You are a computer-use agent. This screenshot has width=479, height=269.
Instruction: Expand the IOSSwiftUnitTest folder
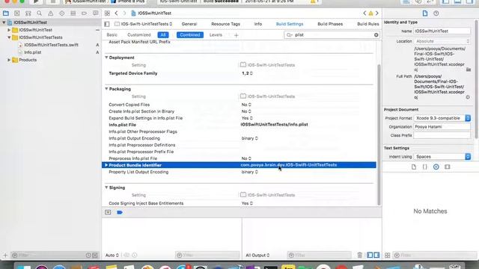coord(9,30)
